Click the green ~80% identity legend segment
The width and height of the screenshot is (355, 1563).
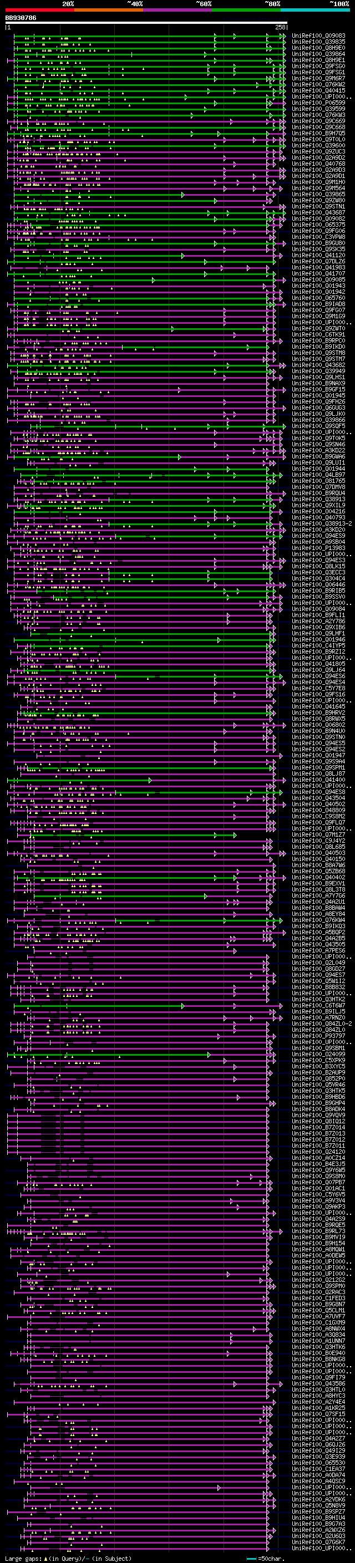(x=246, y=10)
